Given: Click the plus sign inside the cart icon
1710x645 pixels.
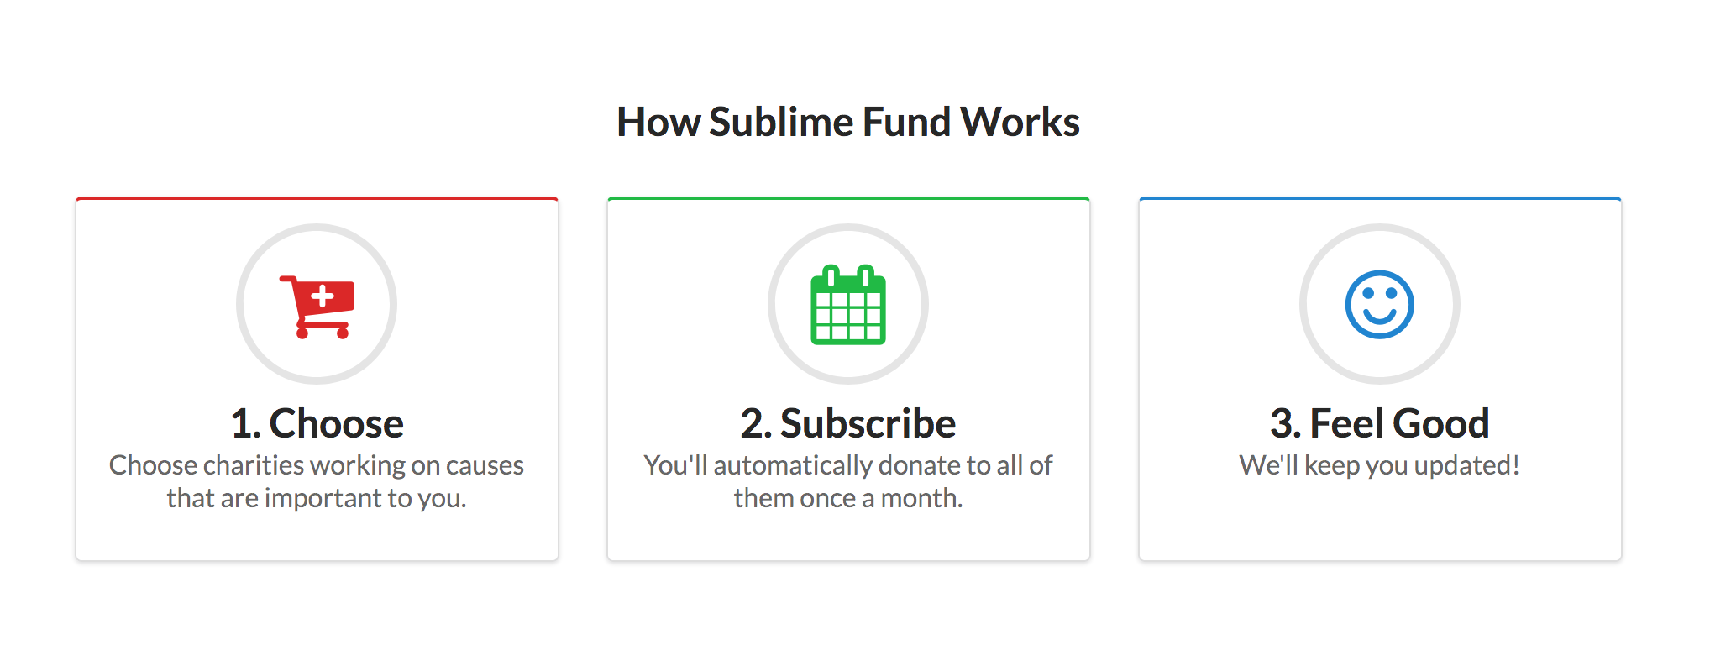Looking at the screenshot, I should pyautogui.click(x=322, y=294).
